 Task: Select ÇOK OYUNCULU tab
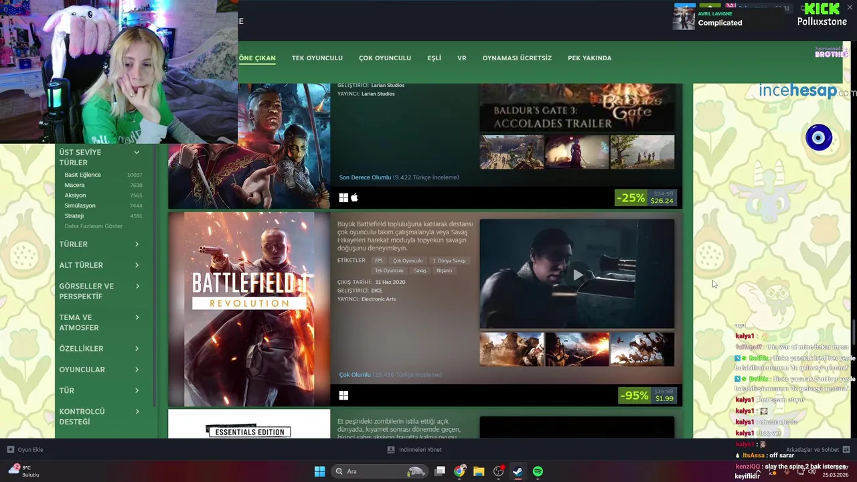pos(385,58)
